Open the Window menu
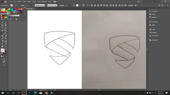This screenshot has height=95, width=170. click(x=44, y=2)
